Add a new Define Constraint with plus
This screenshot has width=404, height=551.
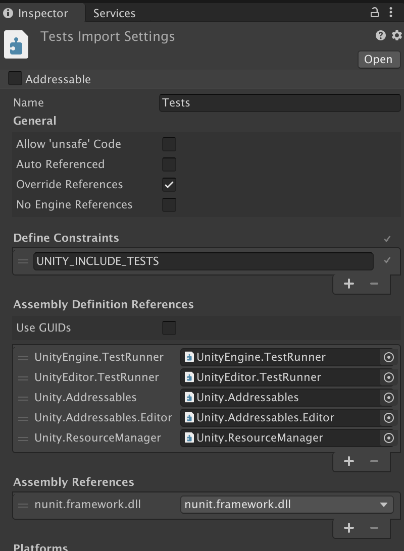point(348,284)
